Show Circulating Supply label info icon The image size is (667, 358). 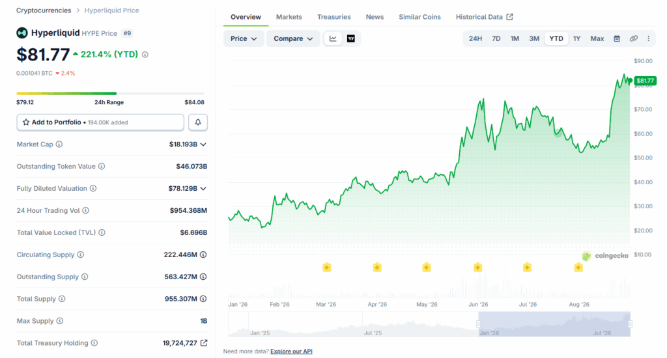tap(80, 255)
